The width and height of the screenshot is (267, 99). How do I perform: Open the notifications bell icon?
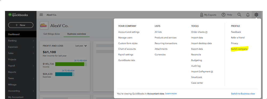[x=248, y=15]
